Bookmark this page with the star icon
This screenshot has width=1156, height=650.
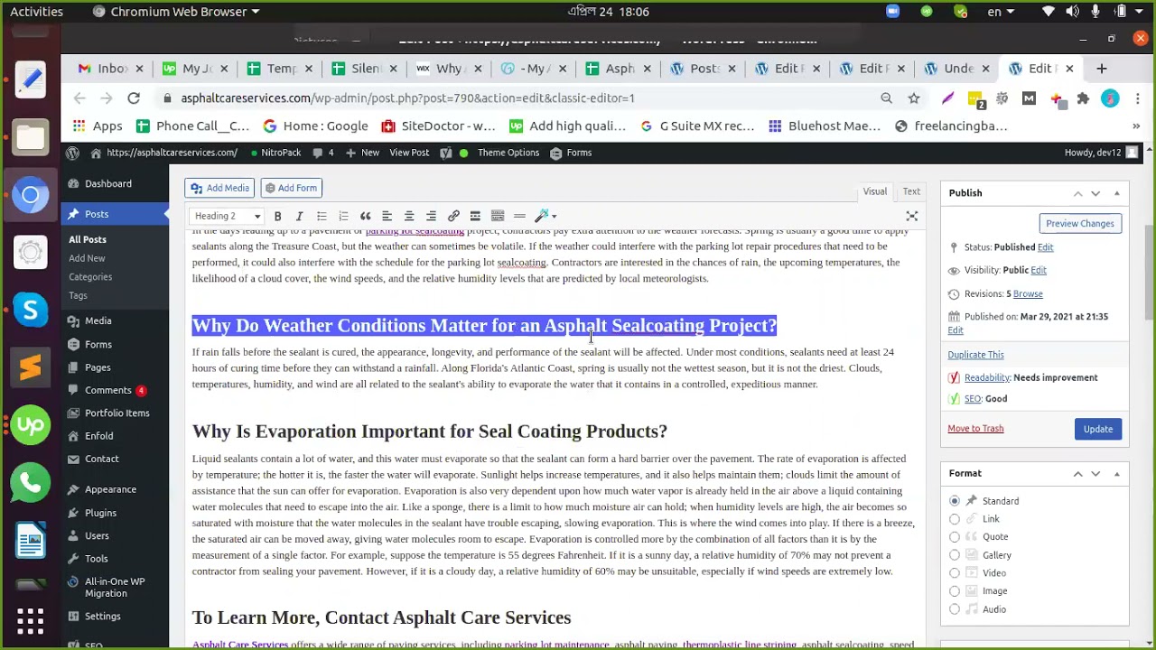tap(914, 97)
